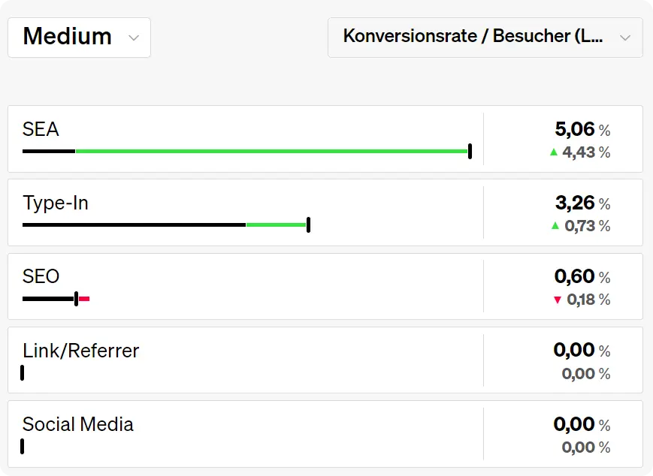Viewport: 653px width, 476px height.
Task: Click the red SEO bar segment
Action: (x=84, y=299)
